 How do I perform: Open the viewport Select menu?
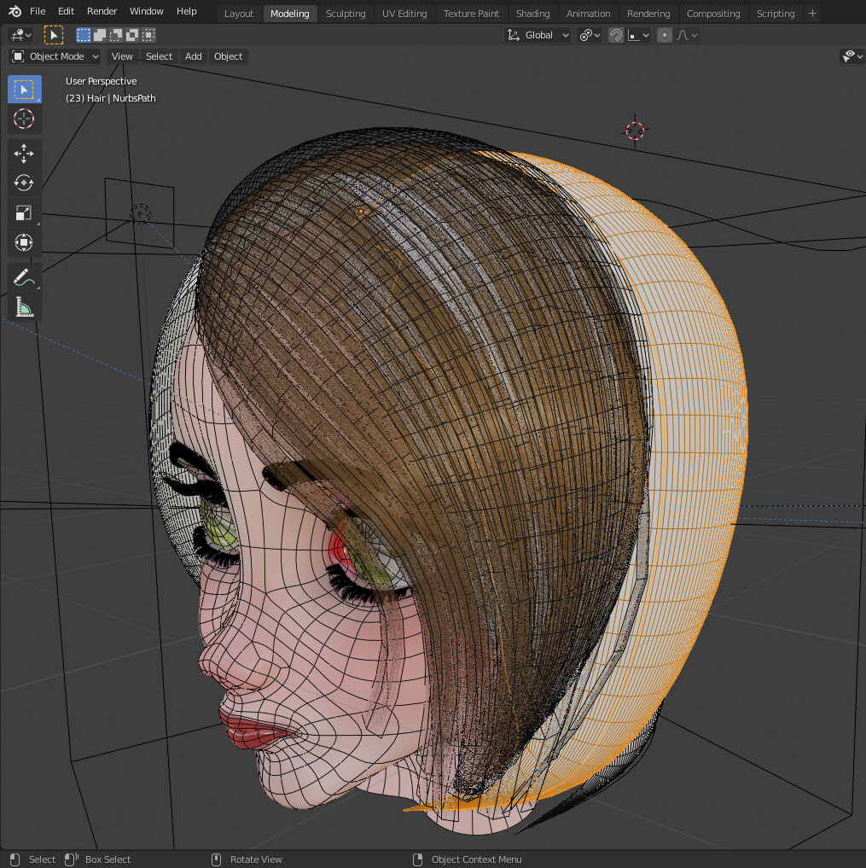(159, 56)
